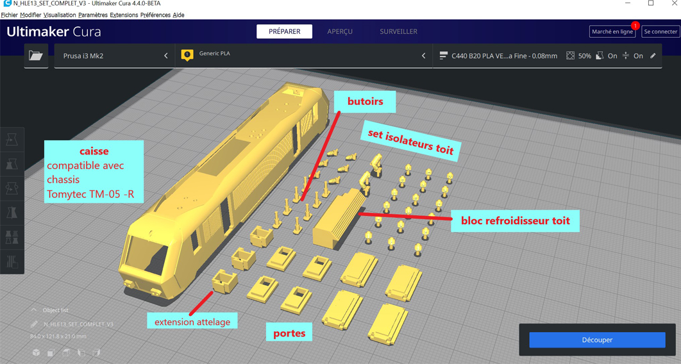
Task: Select the Scale tool in left toolbar
Action: [x=12, y=164]
